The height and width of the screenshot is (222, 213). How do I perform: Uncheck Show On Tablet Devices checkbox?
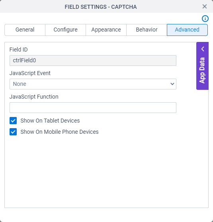tap(13, 121)
